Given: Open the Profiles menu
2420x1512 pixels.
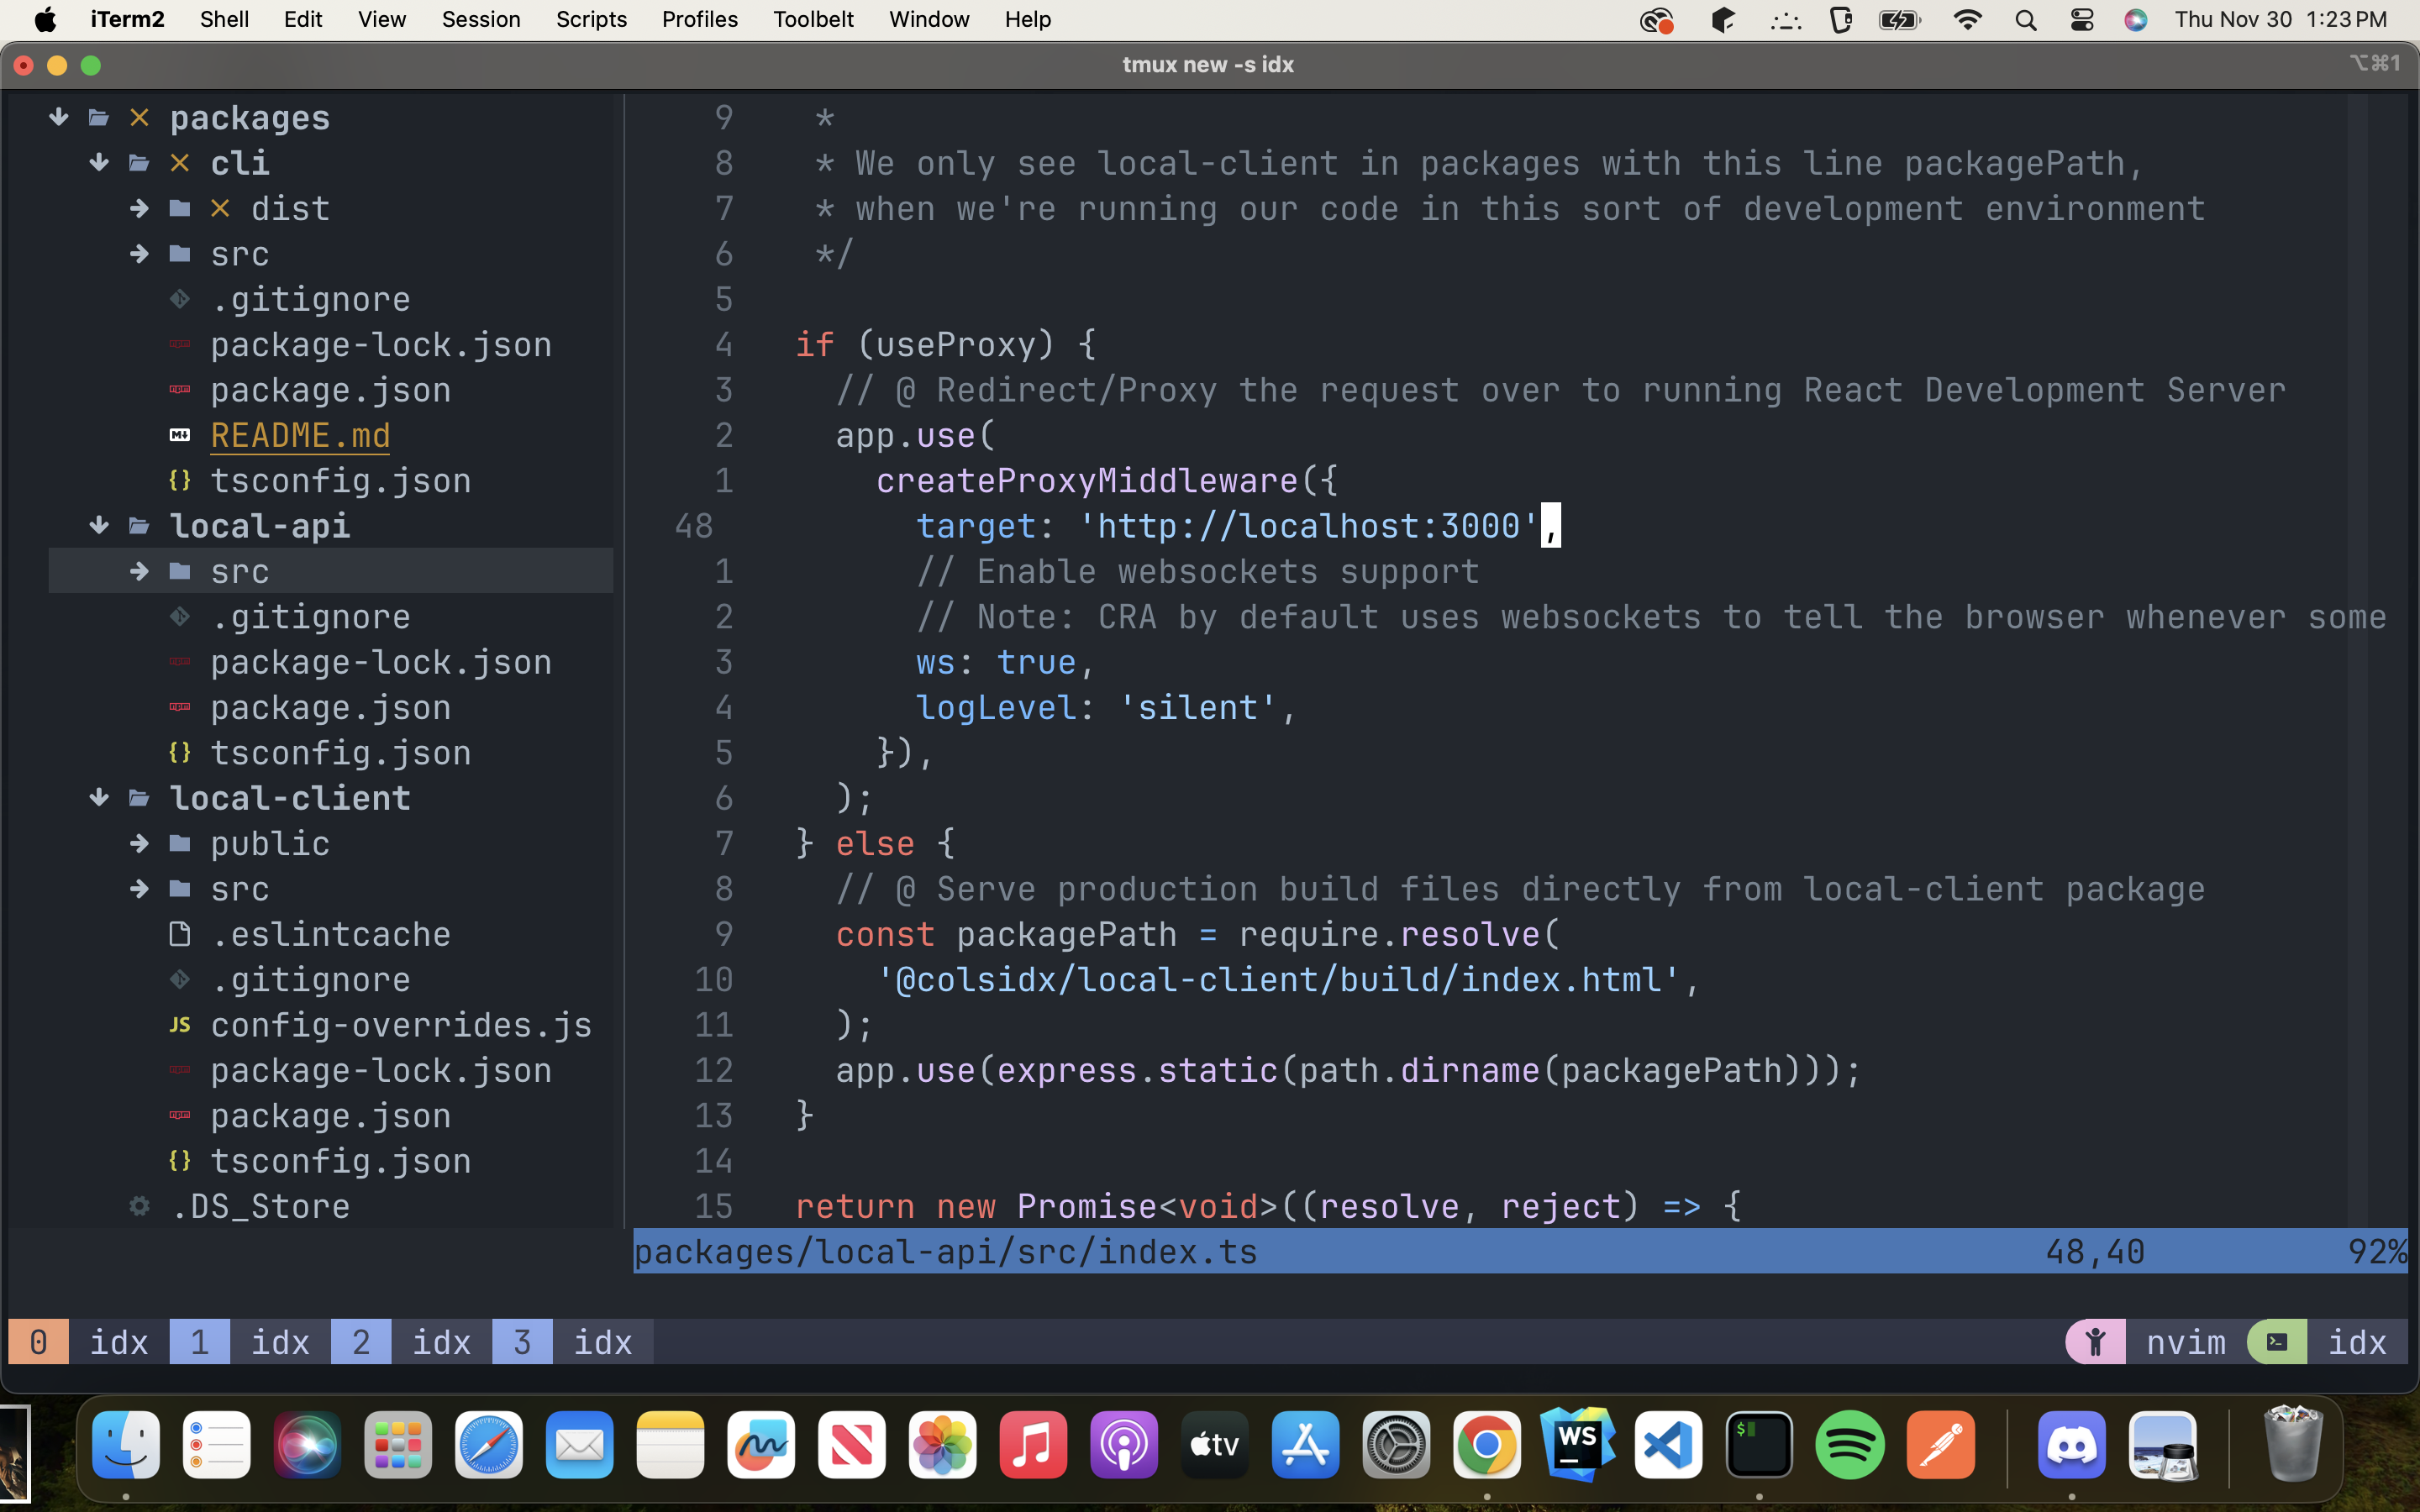Looking at the screenshot, I should [699, 20].
